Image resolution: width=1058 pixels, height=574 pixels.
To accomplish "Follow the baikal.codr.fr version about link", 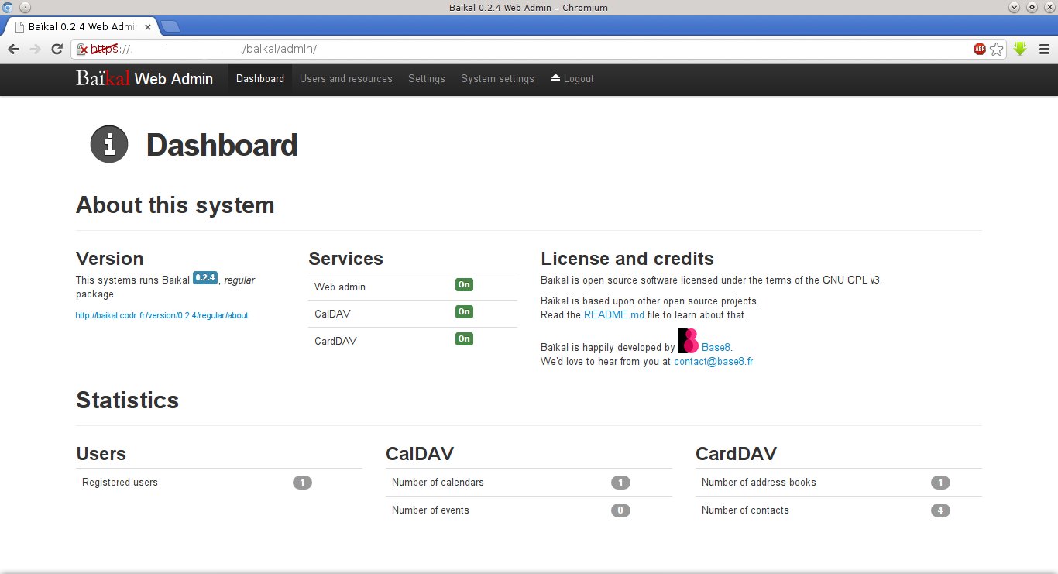I will coord(162,315).
